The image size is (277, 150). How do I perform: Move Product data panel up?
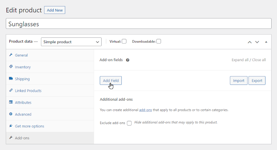(x=249, y=42)
